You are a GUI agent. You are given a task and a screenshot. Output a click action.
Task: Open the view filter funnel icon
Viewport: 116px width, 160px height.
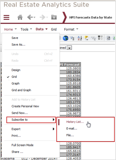(x=72, y=38)
